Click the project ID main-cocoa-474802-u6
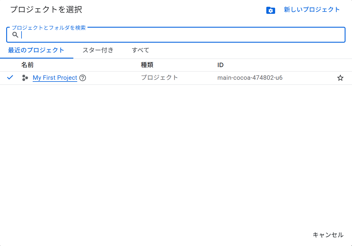 point(250,78)
